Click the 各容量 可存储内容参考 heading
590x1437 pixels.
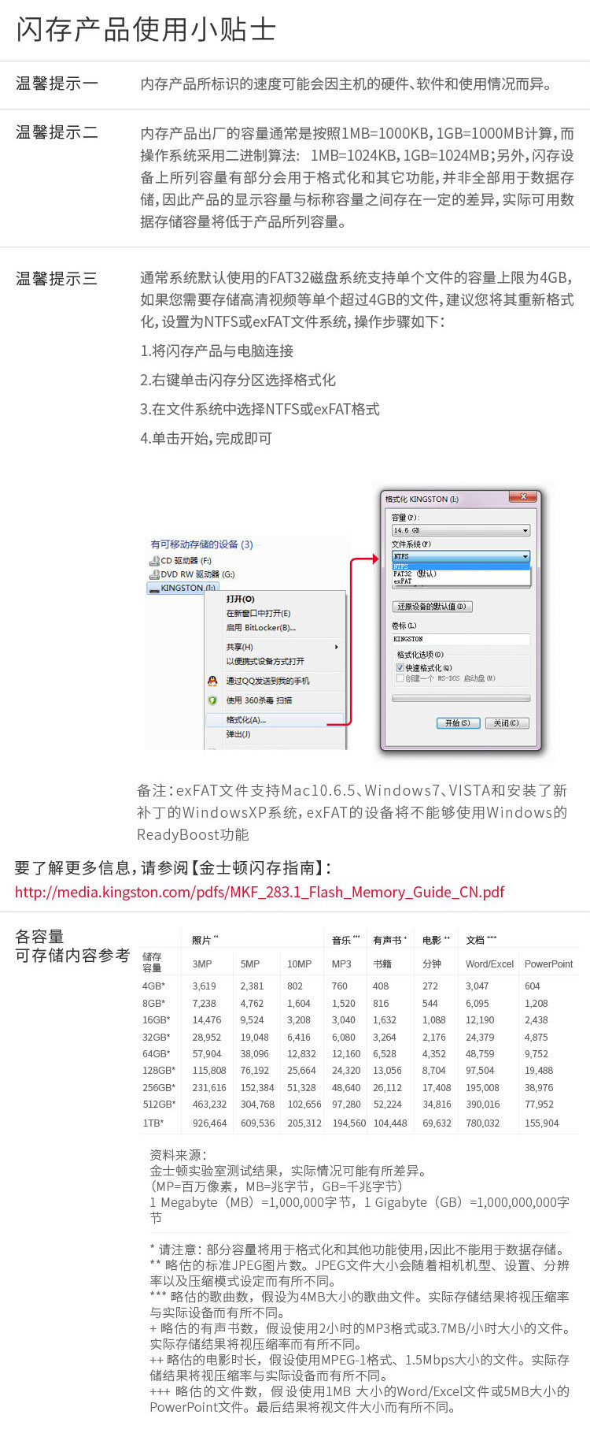pyautogui.click(x=72, y=946)
